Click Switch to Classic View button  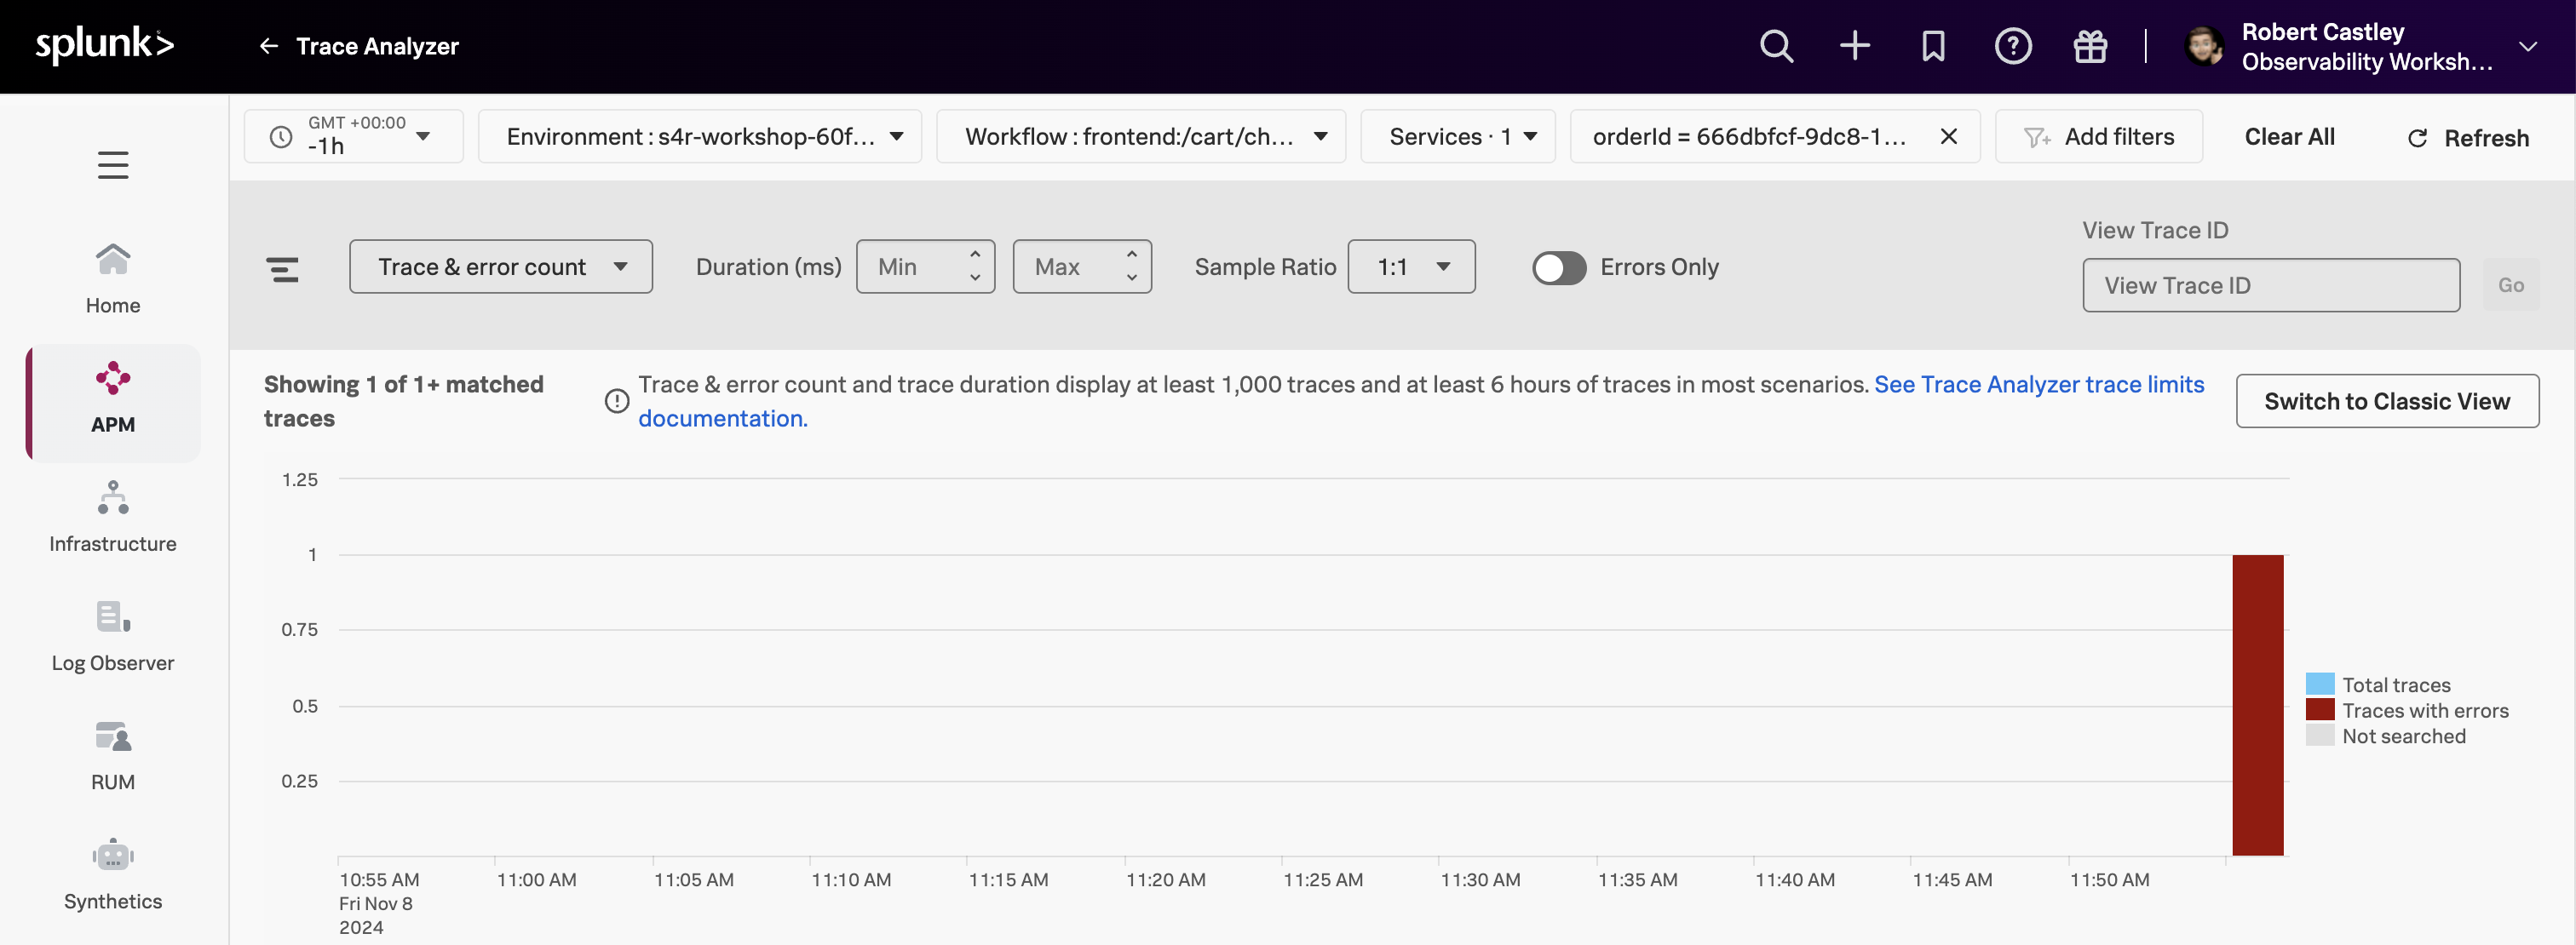(x=2387, y=400)
